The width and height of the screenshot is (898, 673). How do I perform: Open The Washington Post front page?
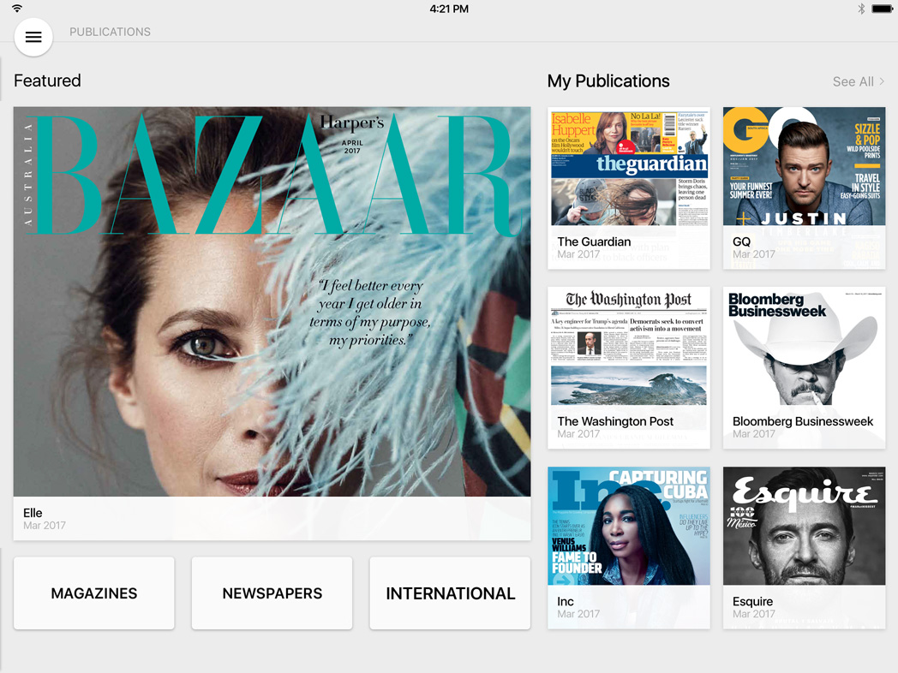click(629, 368)
